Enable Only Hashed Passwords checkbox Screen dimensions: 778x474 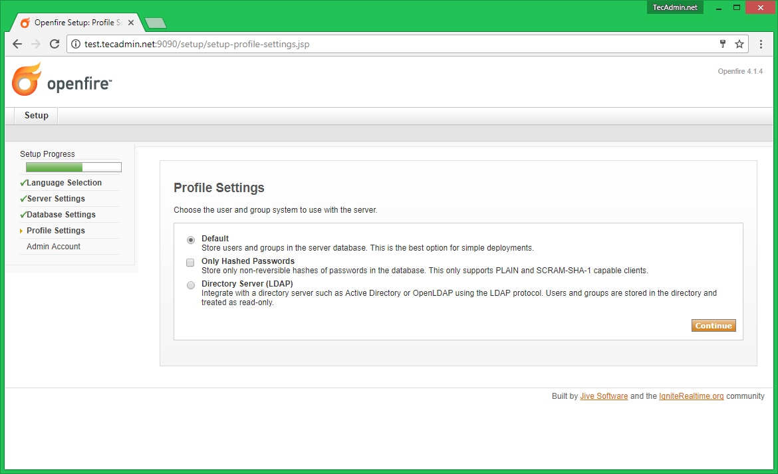point(190,263)
